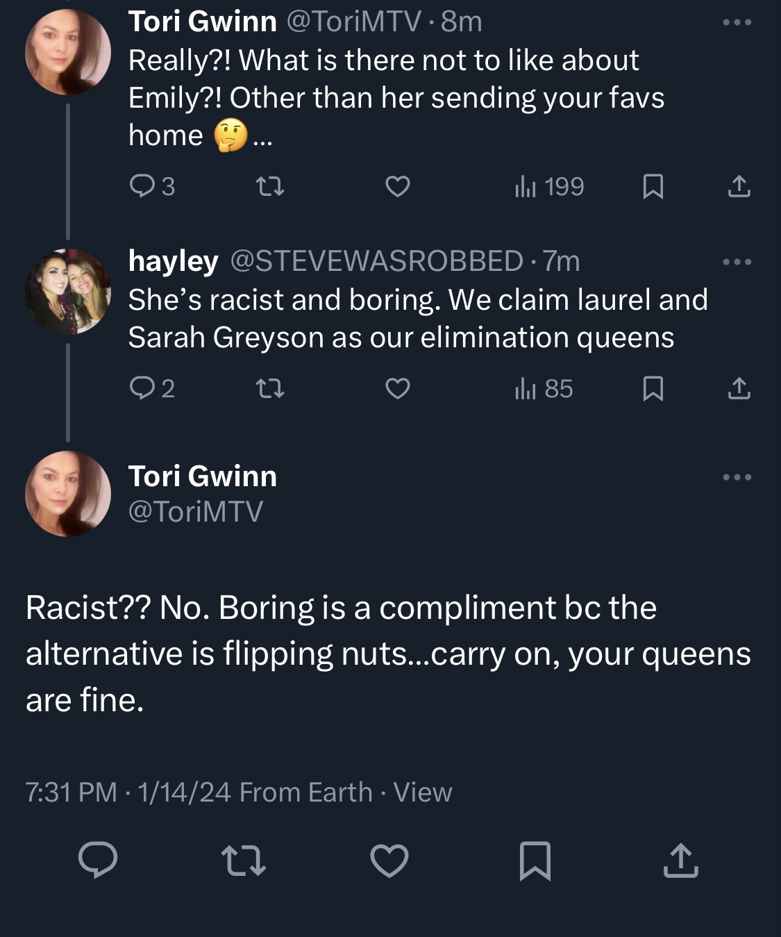Reply to hayley's racist and boring tweet
Image resolution: width=781 pixels, height=937 pixels.
click(152, 388)
